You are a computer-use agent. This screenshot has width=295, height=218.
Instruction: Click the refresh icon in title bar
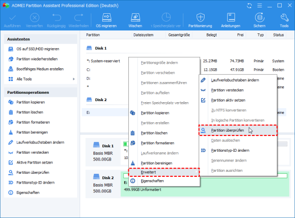pyautogui.click(x=249, y=5)
